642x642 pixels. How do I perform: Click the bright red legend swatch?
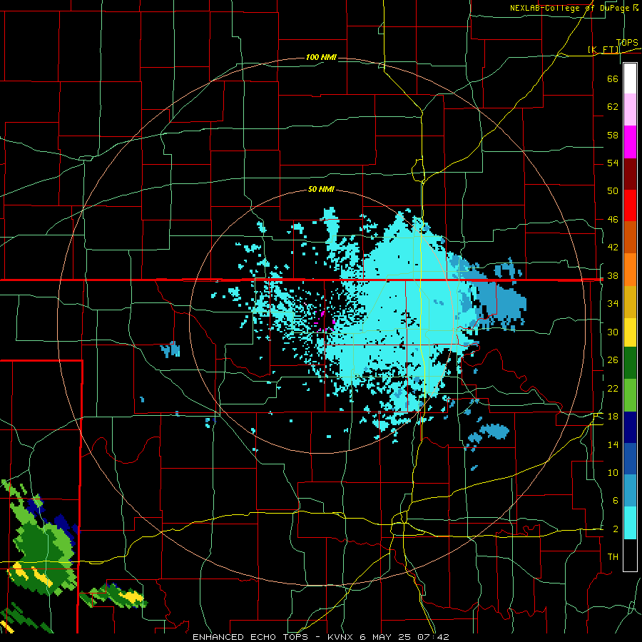pyautogui.click(x=630, y=205)
